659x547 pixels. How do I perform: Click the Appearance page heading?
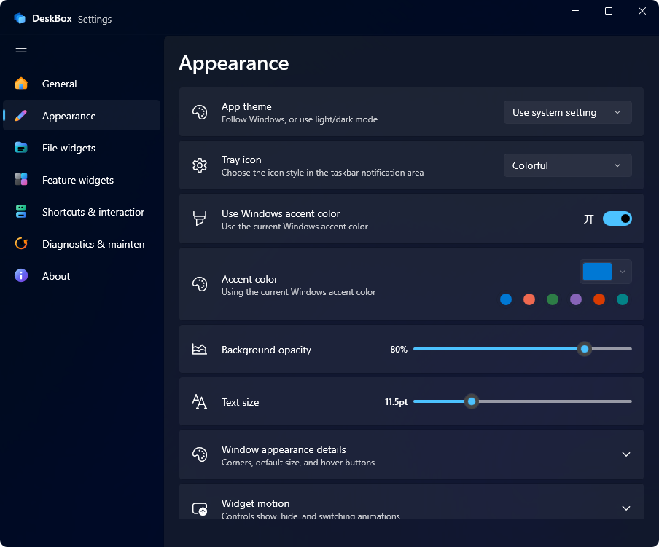(x=234, y=63)
